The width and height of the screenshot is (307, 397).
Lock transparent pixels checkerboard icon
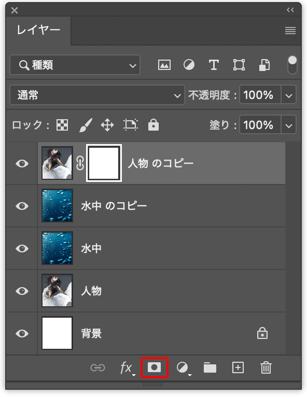point(62,125)
